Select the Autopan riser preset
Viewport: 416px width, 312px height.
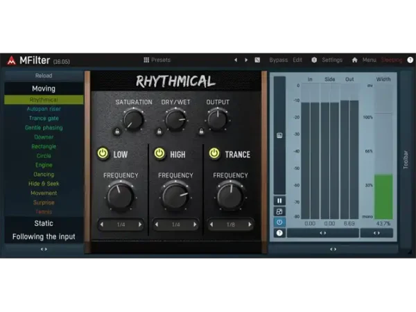44,109
